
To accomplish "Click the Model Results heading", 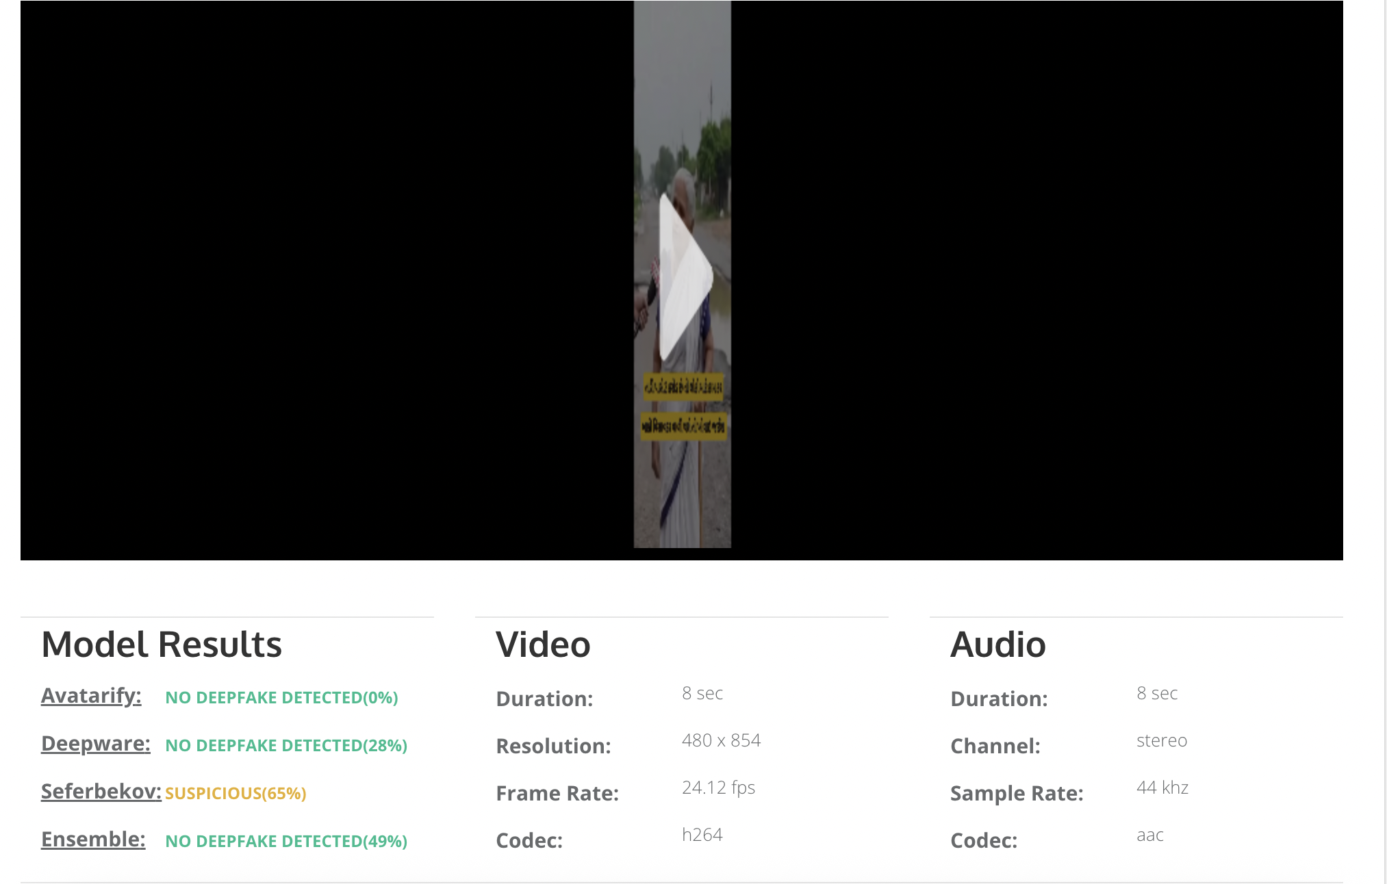I will [162, 645].
